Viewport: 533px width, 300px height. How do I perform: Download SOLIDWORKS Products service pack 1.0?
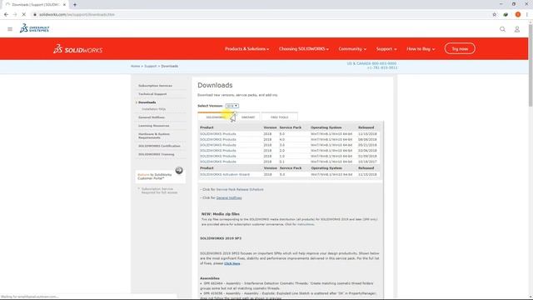pos(218,156)
